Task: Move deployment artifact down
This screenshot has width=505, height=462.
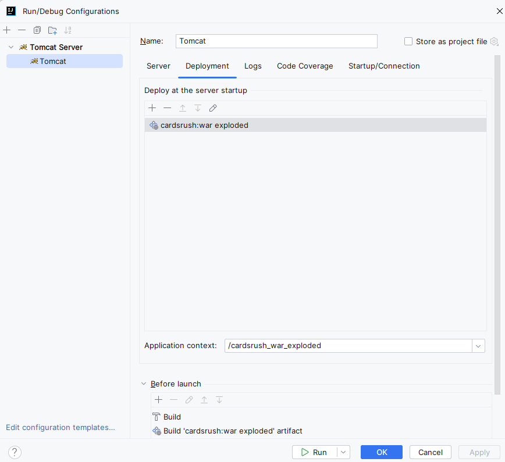Action: pos(198,108)
